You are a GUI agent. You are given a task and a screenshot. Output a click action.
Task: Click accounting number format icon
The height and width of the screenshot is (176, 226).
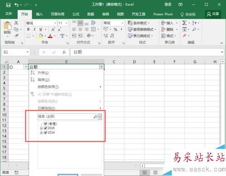coord(106,29)
